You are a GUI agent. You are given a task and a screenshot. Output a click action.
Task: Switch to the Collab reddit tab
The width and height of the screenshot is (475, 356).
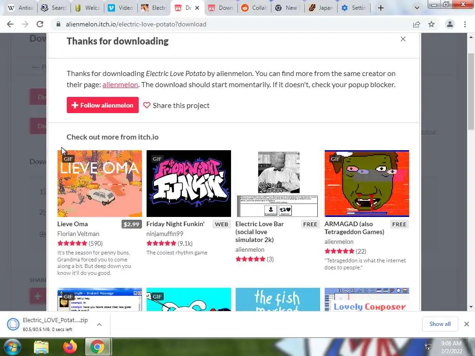coord(254,8)
